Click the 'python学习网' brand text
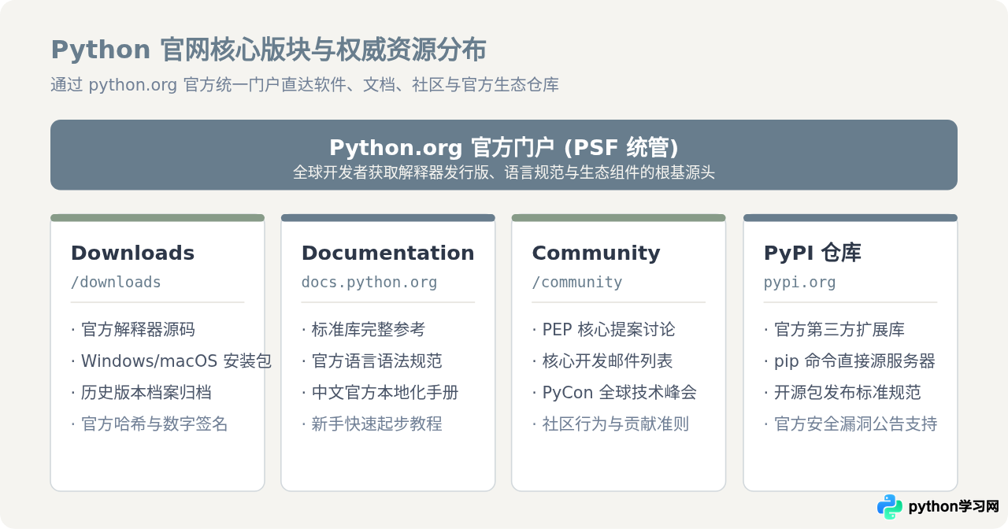The width and height of the screenshot is (1008, 529). 954,507
